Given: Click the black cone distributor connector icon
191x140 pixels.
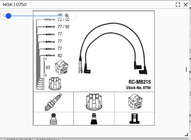Looking at the screenshot, I should point(94,119).
